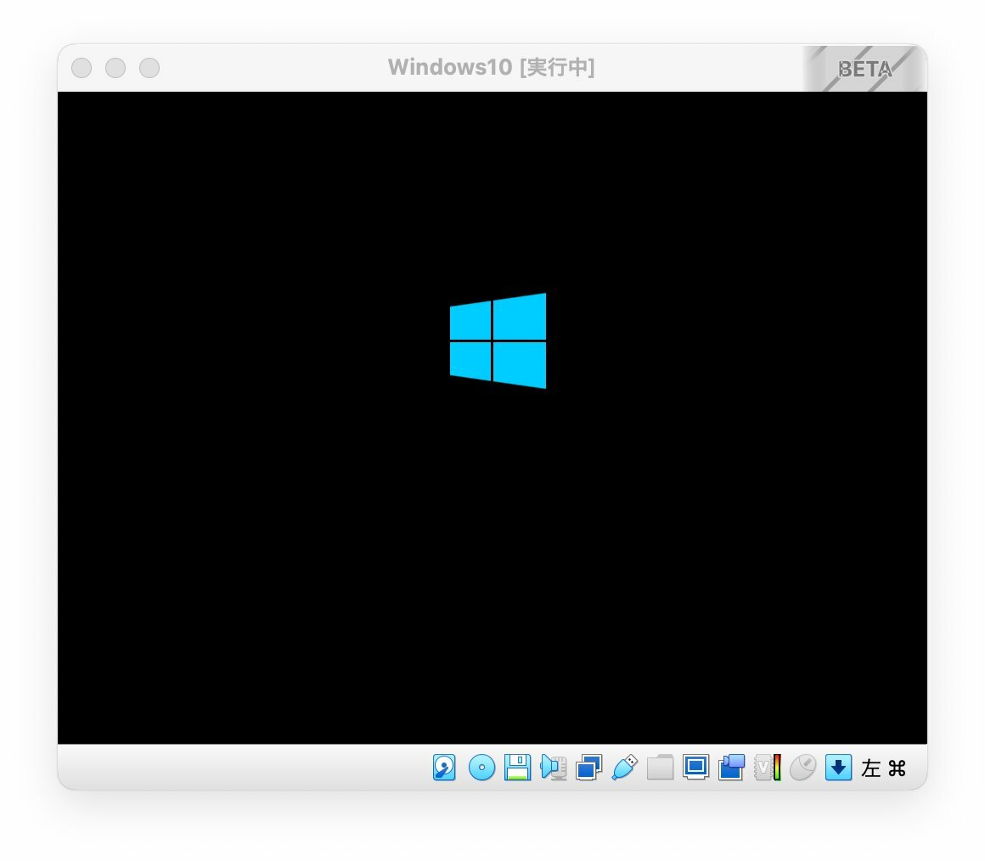The width and height of the screenshot is (985, 861).
Task: Click the CPU virtualization features indicator
Action: pos(767,768)
